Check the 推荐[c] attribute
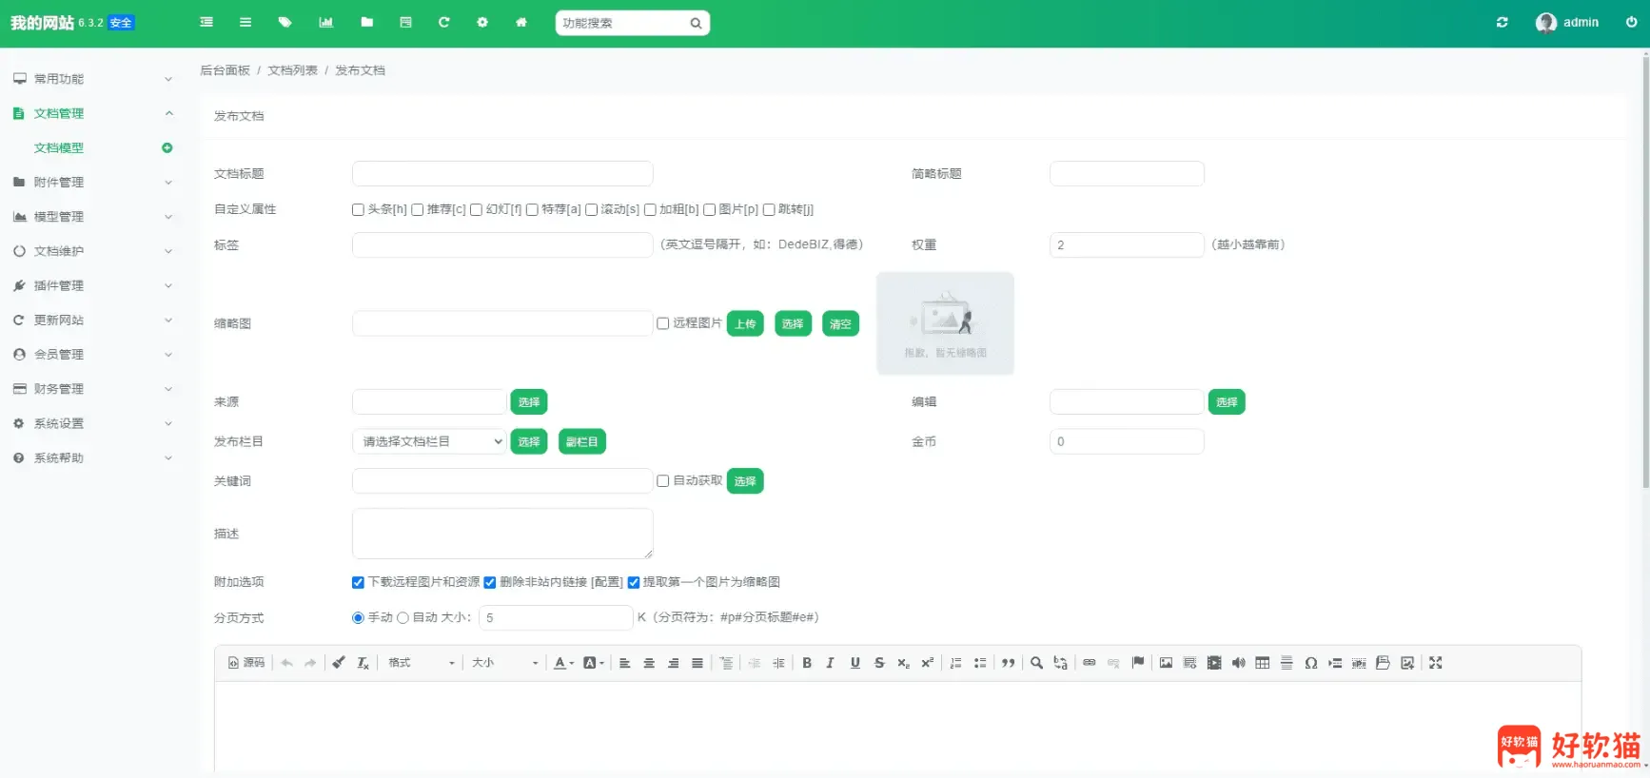The image size is (1650, 778). tap(417, 209)
